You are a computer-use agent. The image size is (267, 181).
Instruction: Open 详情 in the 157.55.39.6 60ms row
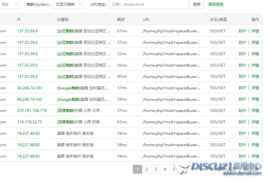[x=255, y=76]
